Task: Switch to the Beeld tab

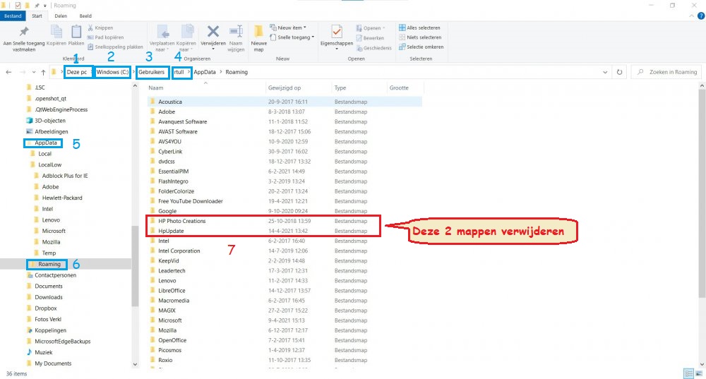Action: 85,16
